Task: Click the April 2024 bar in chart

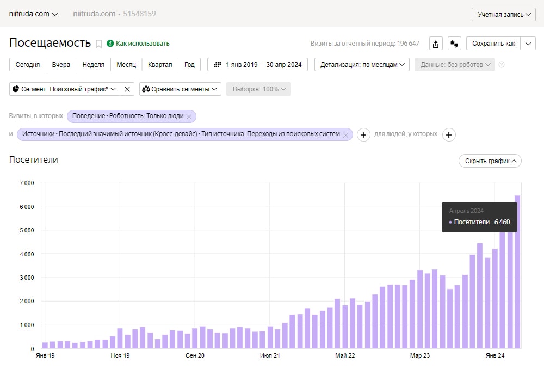Action: [x=517, y=272]
